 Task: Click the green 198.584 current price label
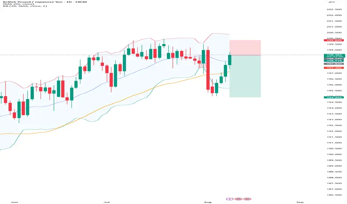(334, 55)
